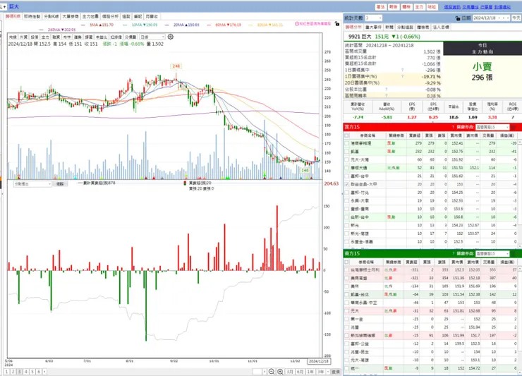Open the 關鍵券商 dropdown in 買方15 header
The image size is (522, 376).
coord(492,127)
